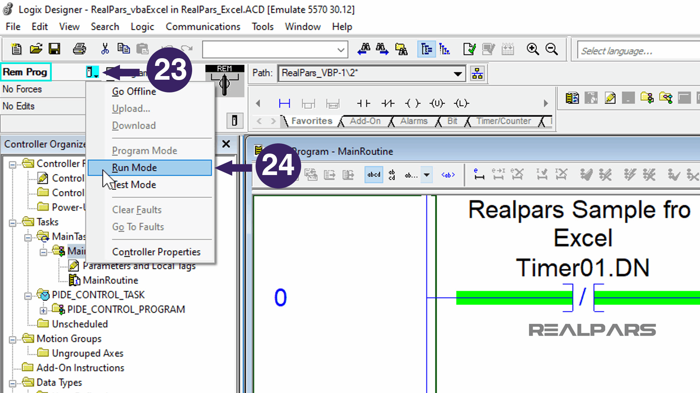Choose Controller Properties in the menu

156,251
